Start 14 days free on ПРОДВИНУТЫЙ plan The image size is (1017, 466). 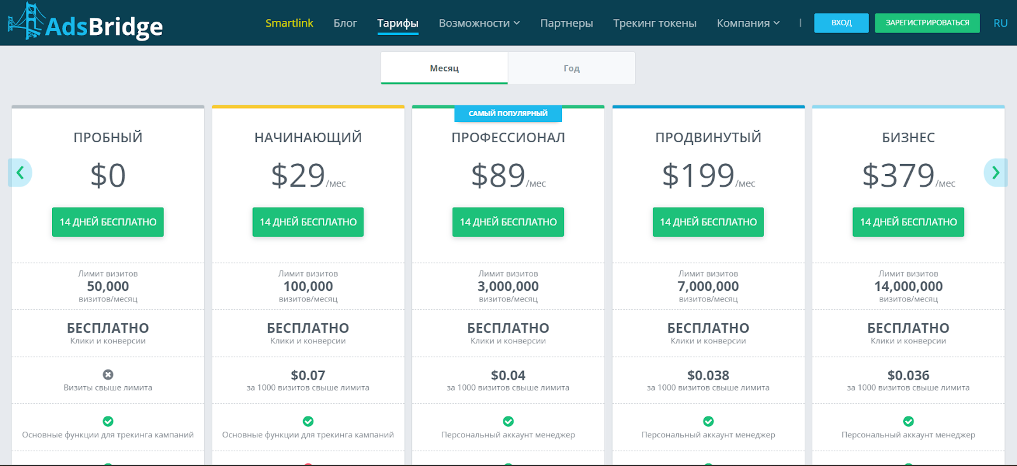pos(708,222)
